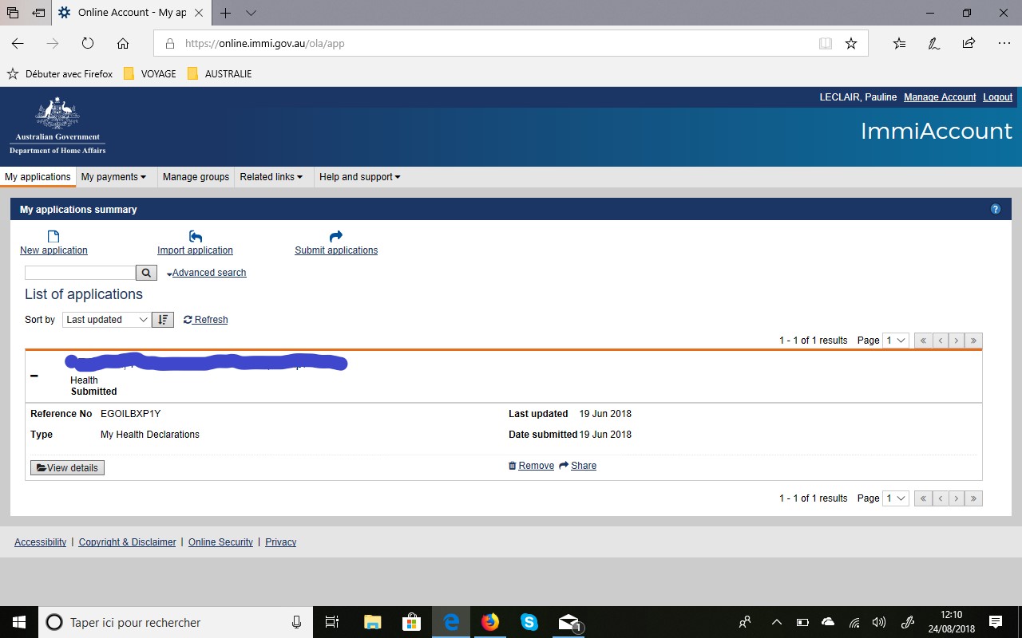Collapse the Health application entry
Image resolution: width=1022 pixels, height=638 pixels.
(34, 375)
